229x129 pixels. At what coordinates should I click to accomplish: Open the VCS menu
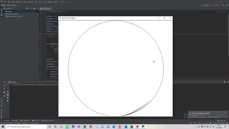[45, 2]
